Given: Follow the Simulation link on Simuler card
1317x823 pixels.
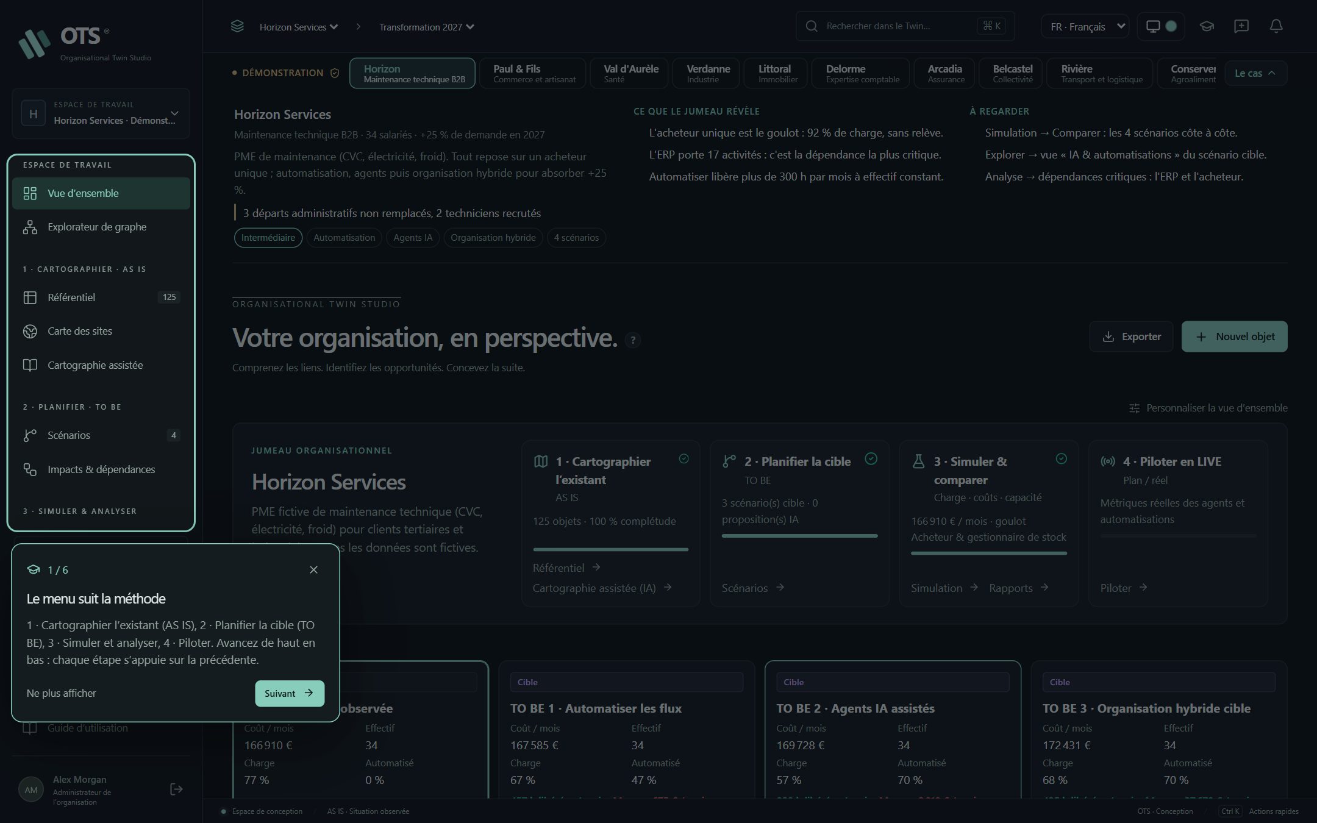Looking at the screenshot, I should [944, 588].
